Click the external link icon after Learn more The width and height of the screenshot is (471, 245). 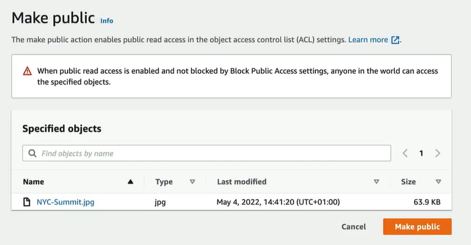395,40
